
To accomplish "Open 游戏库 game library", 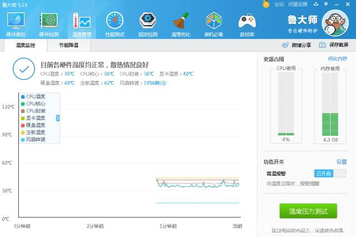I will coord(247,24).
